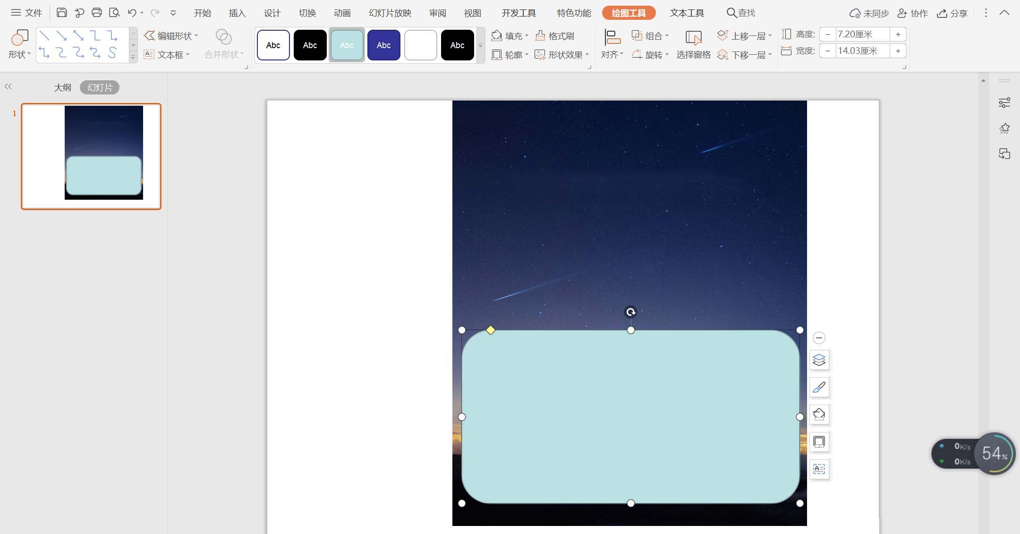This screenshot has height=534, width=1020.
Task: Click the save icon in toolbar
Action: [61, 13]
